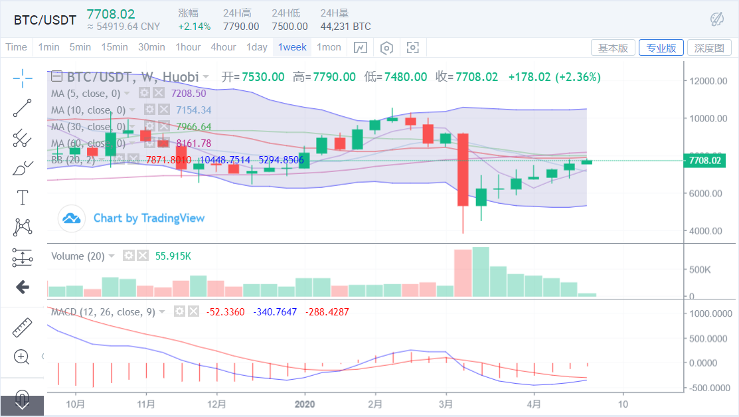This screenshot has height=417, width=739.
Task: Switch to the 1day timeframe
Action: pos(256,47)
